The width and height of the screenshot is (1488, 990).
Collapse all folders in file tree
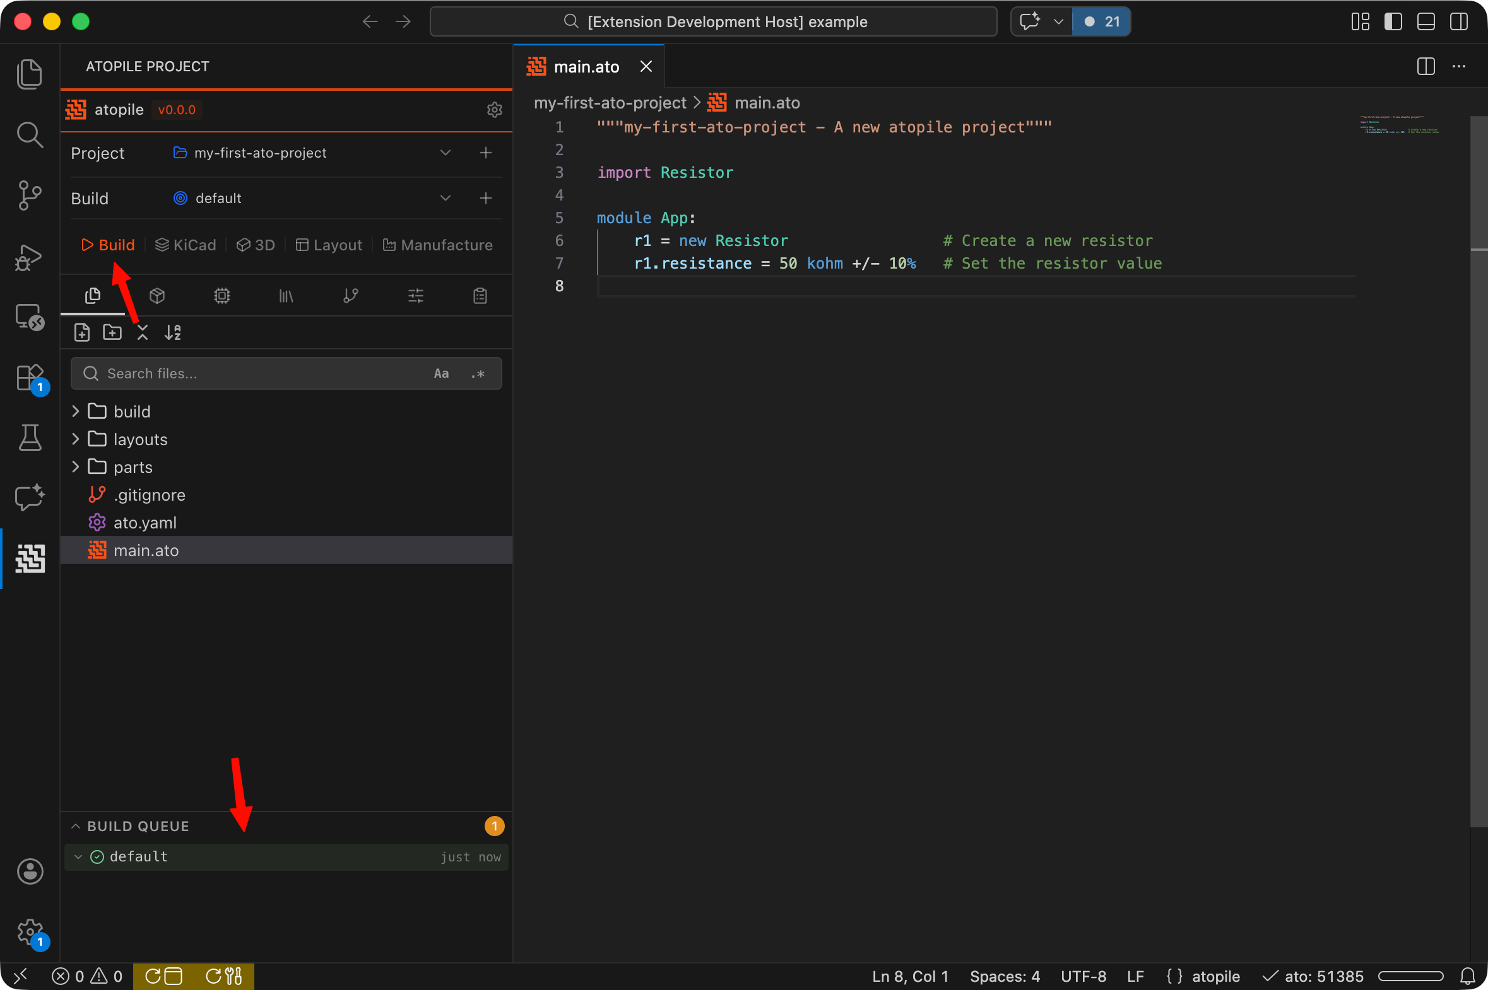[x=143, y=332]
